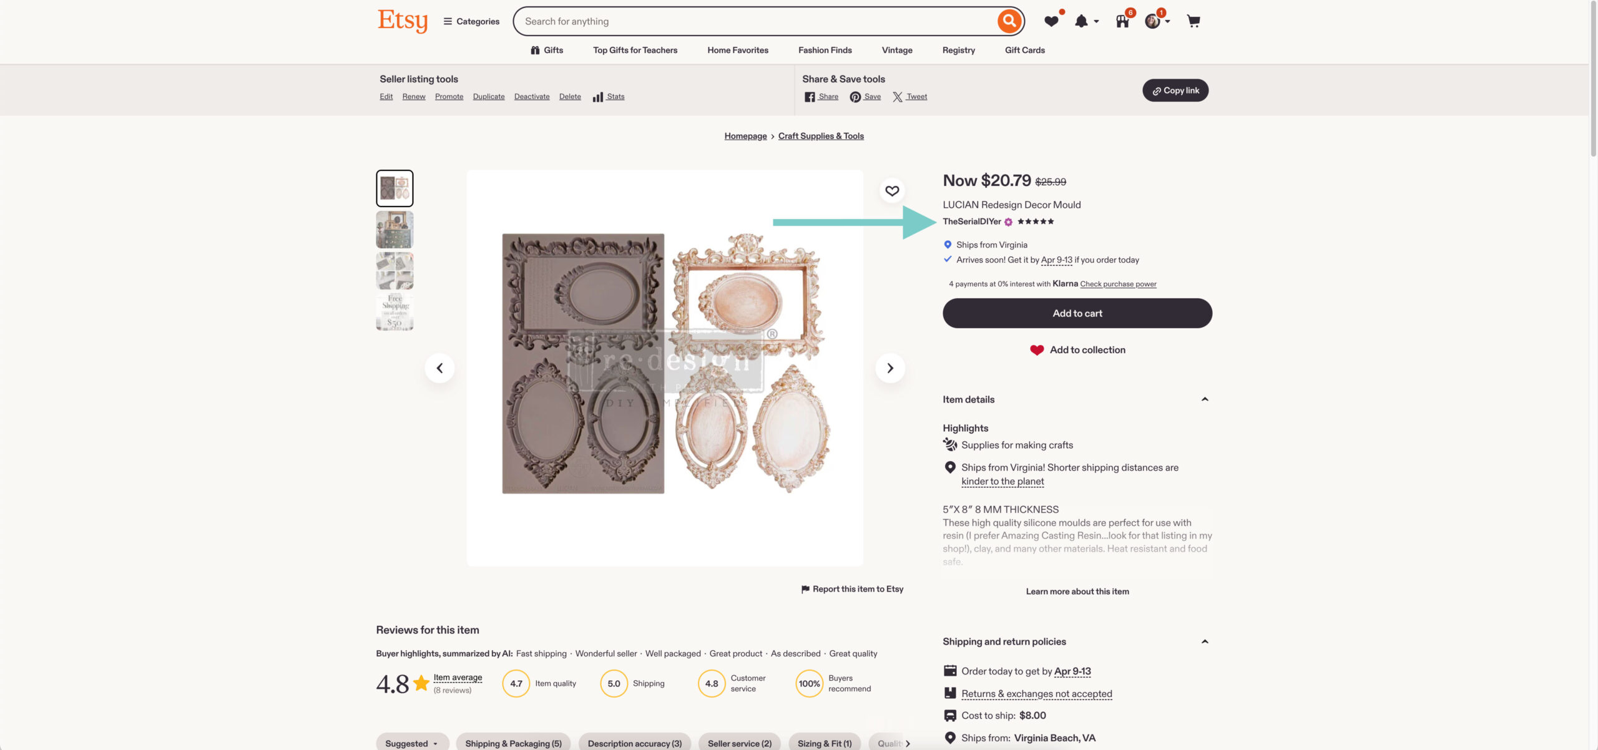Open the shopping cart icon
The height and width of the screenshot is (750, 1598).
pyautogui.click(x=1193, y=21)
